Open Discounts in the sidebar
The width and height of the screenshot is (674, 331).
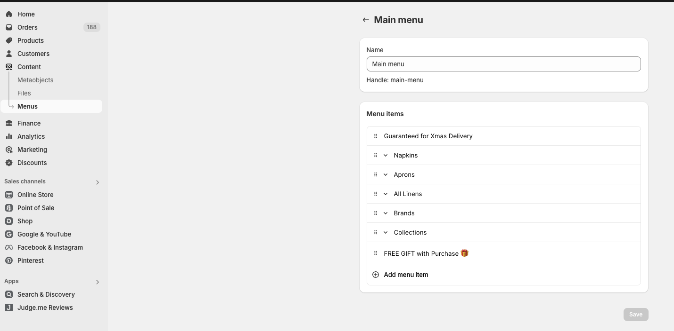pyautogui.click(x=32, y=163)
